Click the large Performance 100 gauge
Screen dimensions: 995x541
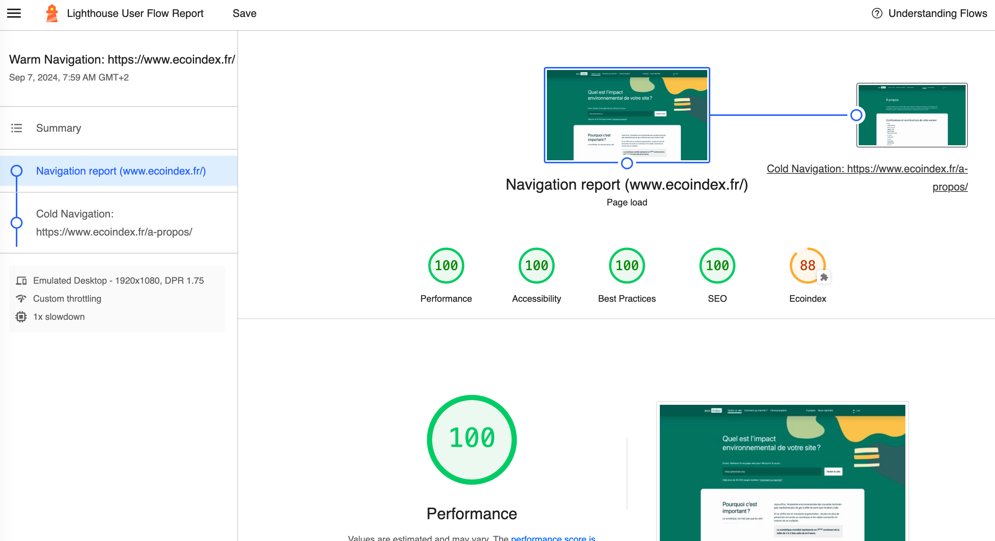[472, 439]
